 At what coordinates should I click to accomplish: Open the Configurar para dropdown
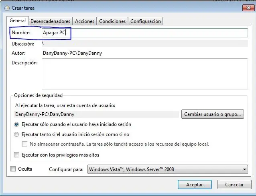pos(167,169)
